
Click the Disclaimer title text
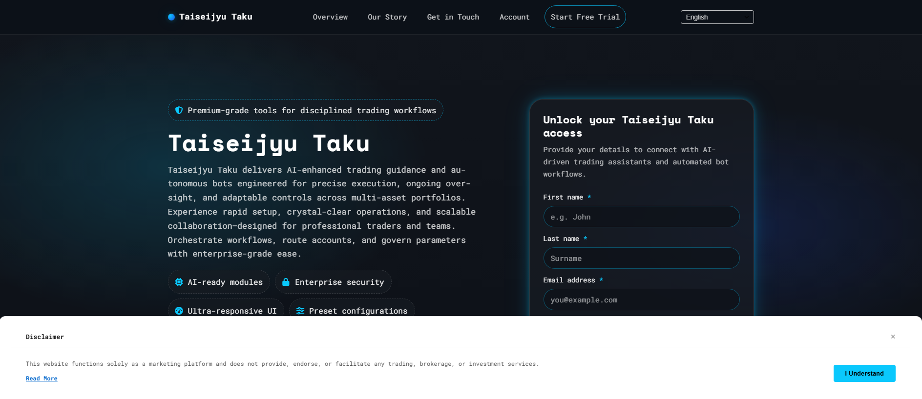[45, 337]
